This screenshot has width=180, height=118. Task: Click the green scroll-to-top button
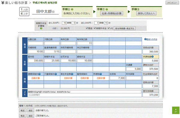click(175, 110)
